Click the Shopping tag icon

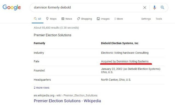click(x=78, y=19)
